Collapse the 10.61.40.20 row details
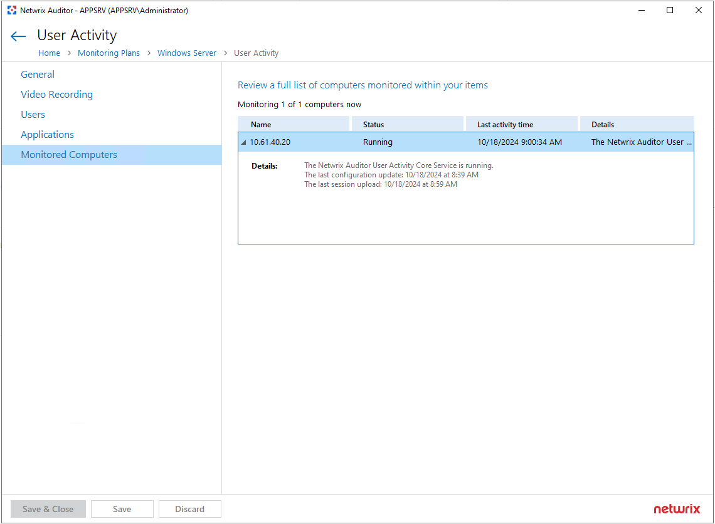 click(243, 142)
